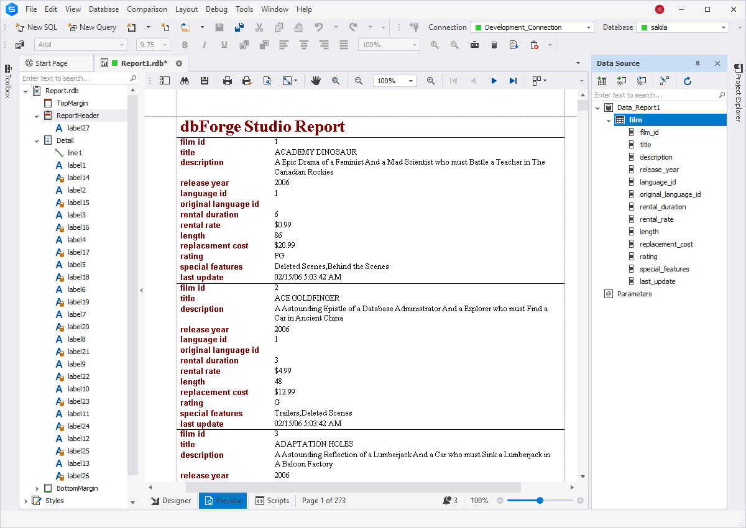The width and height of the screenshot is (746, 528).
Task: Expand the BottomMargin node
Action: (37, 488)
